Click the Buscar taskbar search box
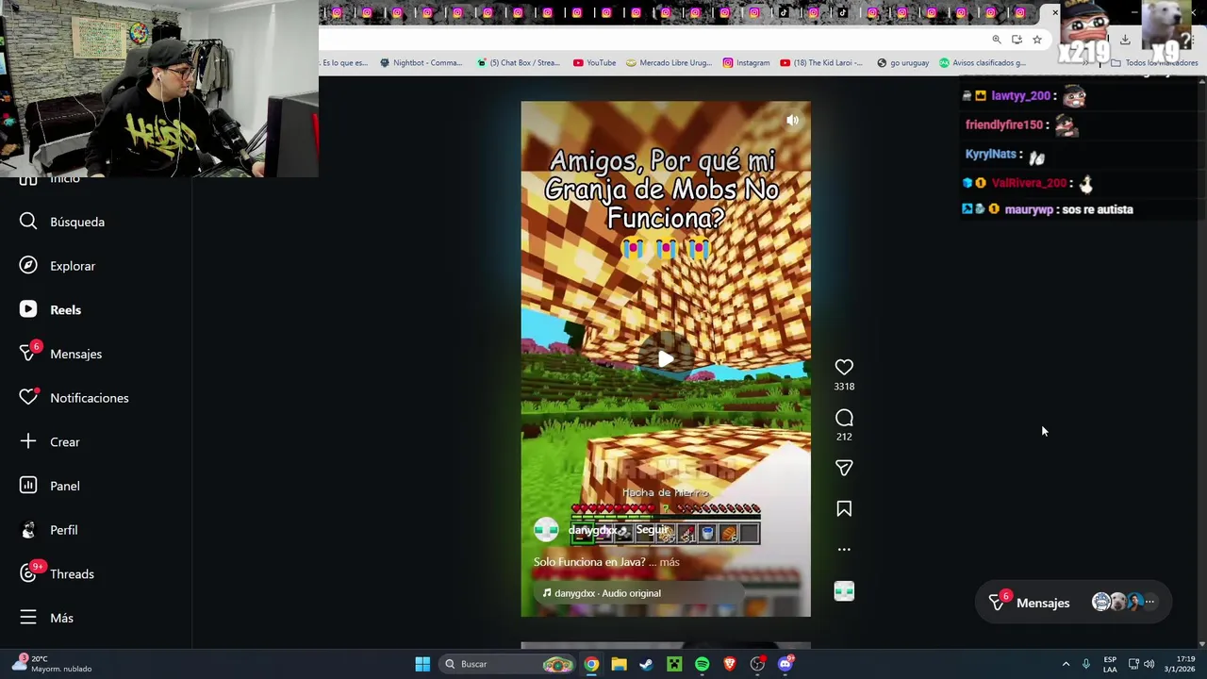This screenshot has width=1207, height=679. tap(506, 664)
